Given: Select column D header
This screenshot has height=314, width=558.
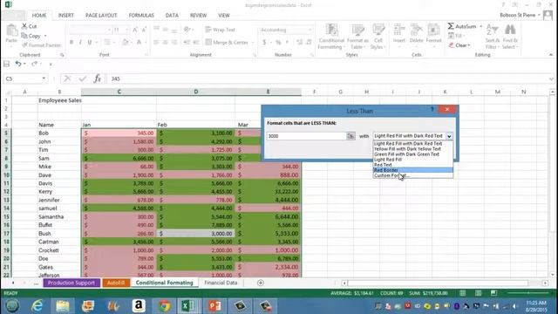Looking at the screenshot, I should [x=195, y=92].
